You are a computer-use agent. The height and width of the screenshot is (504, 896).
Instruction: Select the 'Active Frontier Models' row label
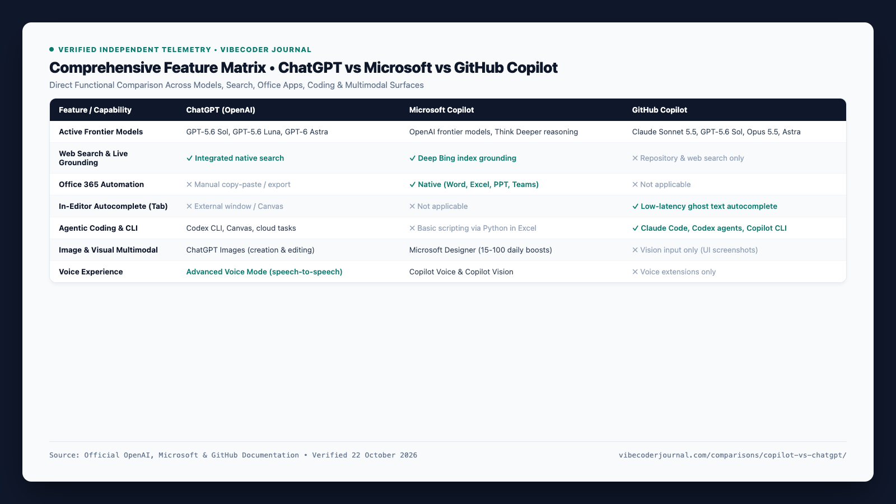[101, 132]
